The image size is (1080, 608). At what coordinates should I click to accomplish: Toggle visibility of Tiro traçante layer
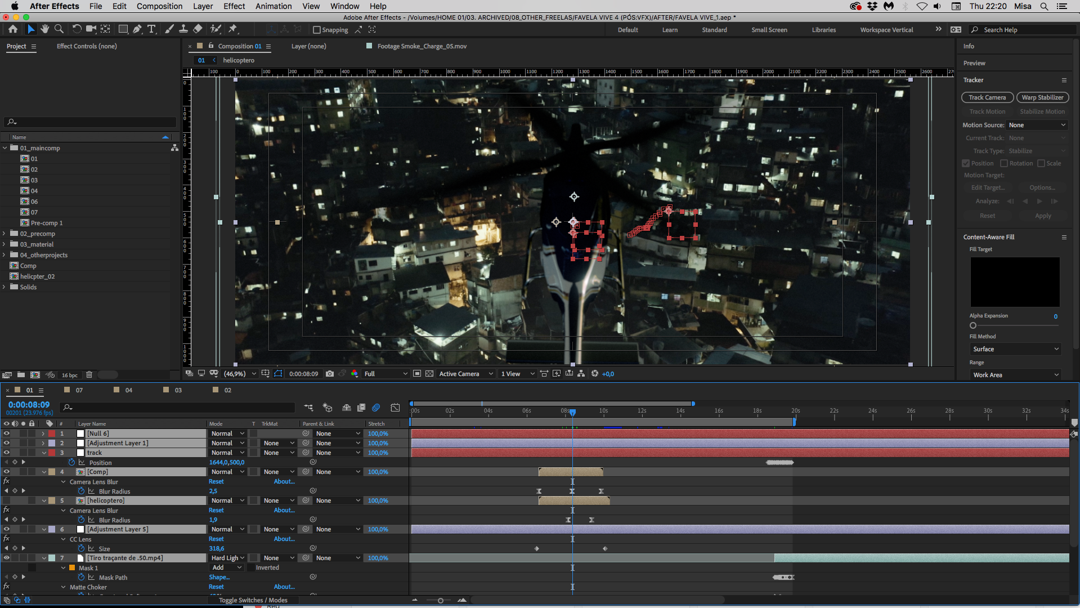pyautogui.click(x=7, y=558)
